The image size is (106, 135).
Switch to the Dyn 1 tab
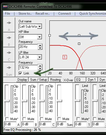click(92, 80)
